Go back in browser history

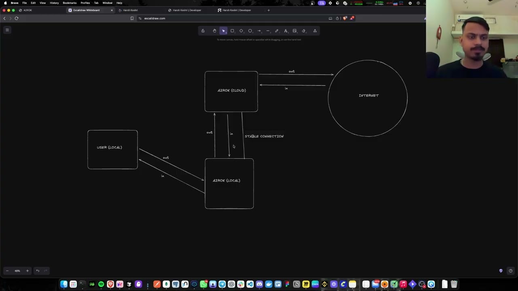(4, 18)
